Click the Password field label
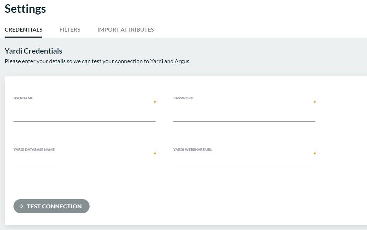The width and height of the screenshot is (367, 230). click(183, 98)
